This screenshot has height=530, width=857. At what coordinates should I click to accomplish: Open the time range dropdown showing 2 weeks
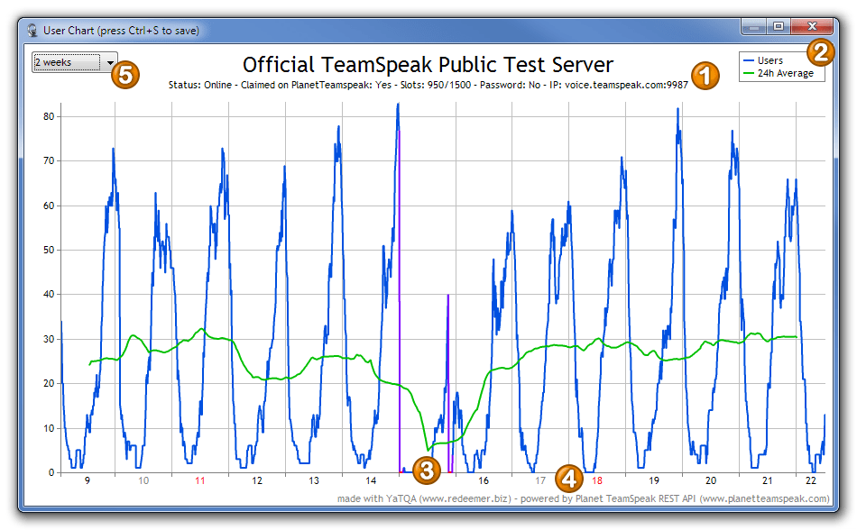[74, 62]
